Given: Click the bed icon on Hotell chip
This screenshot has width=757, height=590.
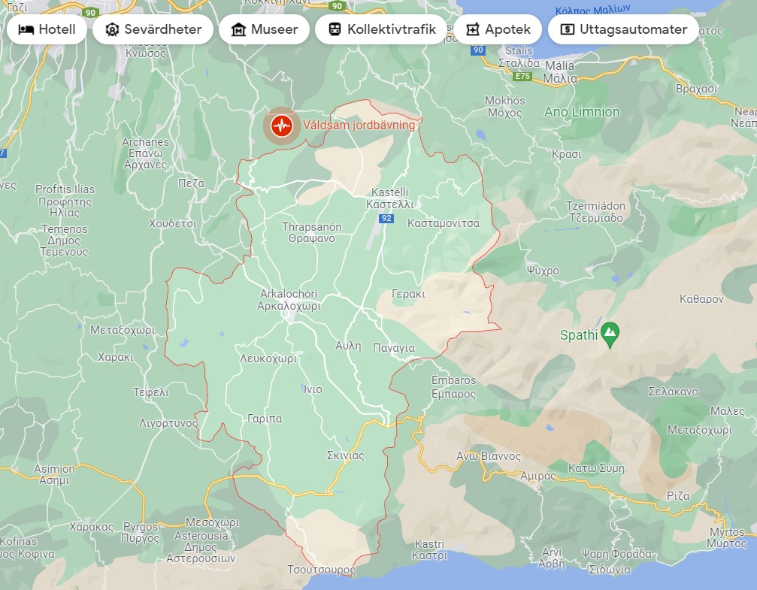Looking at the screenshot, I should [x=26, y=30].
